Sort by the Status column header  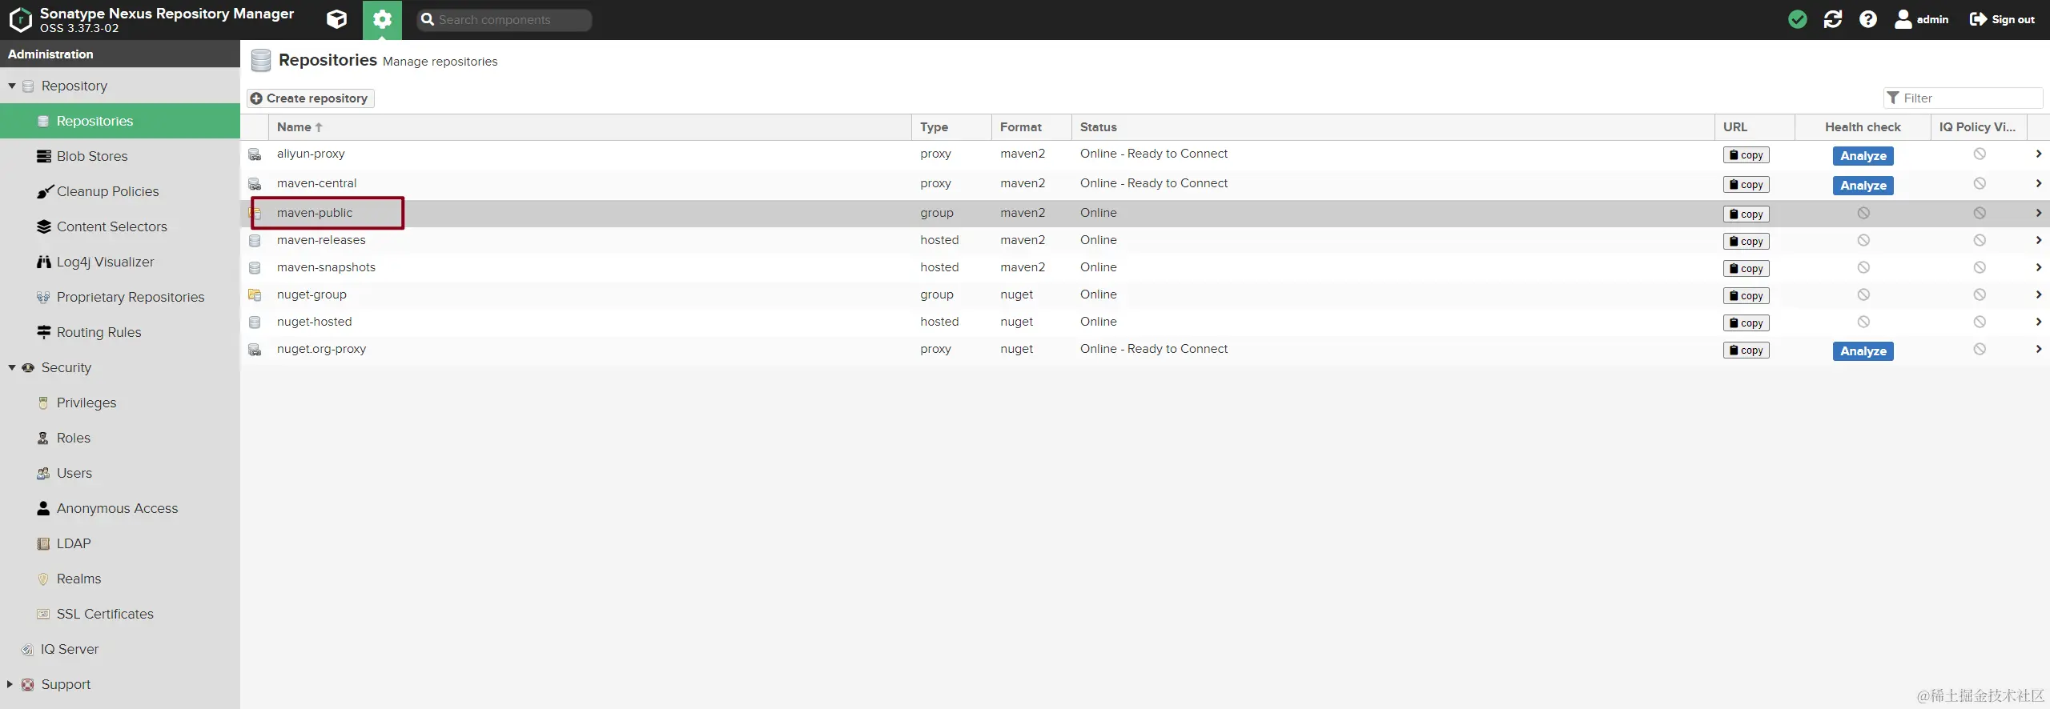click(x=1393, y=127)
